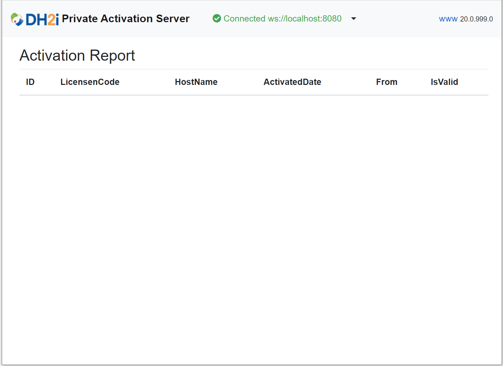Sort the table by LicensenCode

pyautogui.click(x=90, y=82)
